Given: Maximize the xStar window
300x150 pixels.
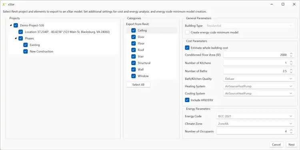Looking at the screenshot, I should 283,4.
